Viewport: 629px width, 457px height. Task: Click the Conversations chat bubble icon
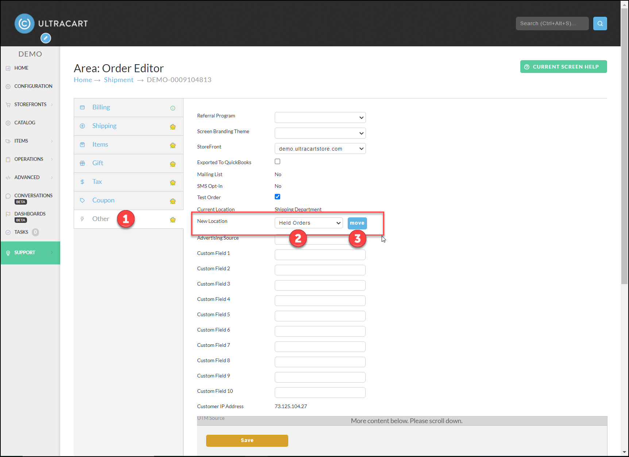8,196
